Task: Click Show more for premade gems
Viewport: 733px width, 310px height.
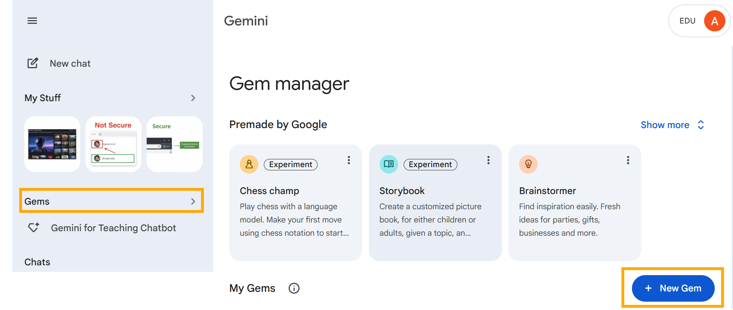Action: pyautogui.click(x=673, y=125)
